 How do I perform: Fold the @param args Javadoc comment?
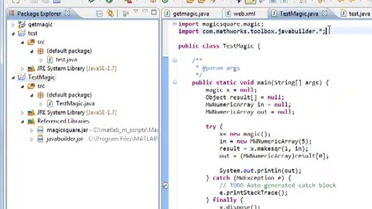click(x=174, y=60)
